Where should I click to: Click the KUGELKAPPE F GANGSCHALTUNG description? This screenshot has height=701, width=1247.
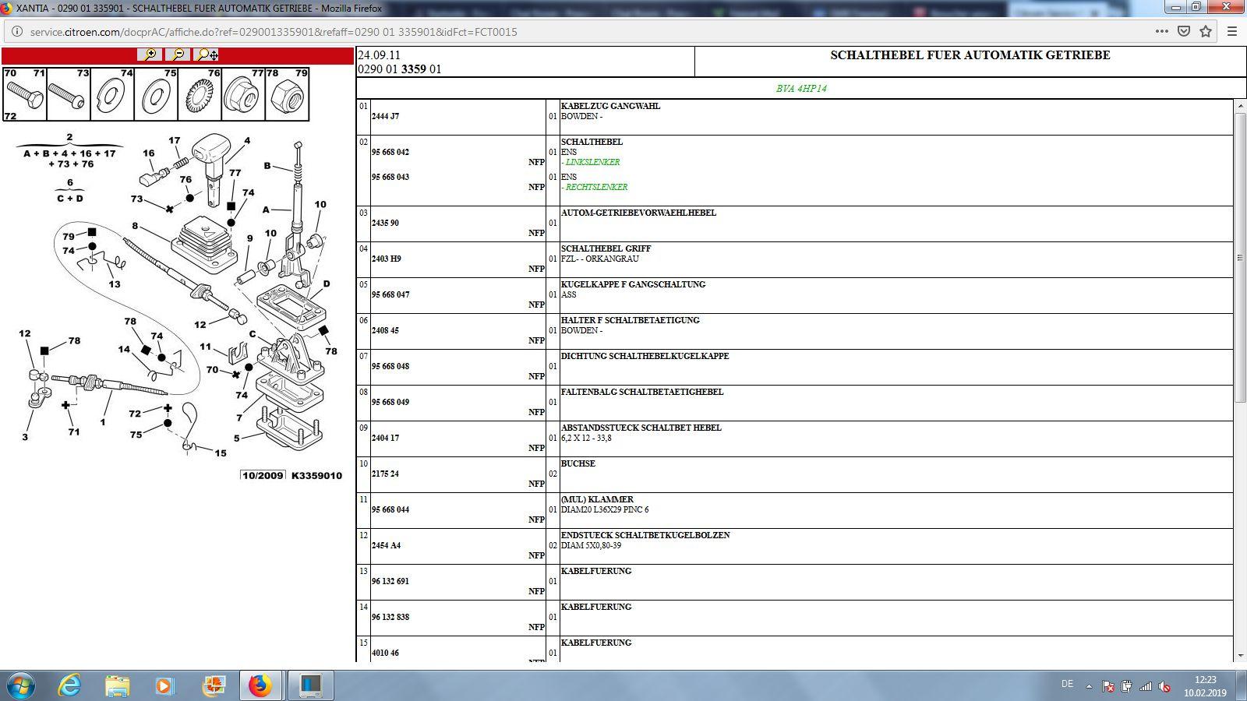coord(633,284)
